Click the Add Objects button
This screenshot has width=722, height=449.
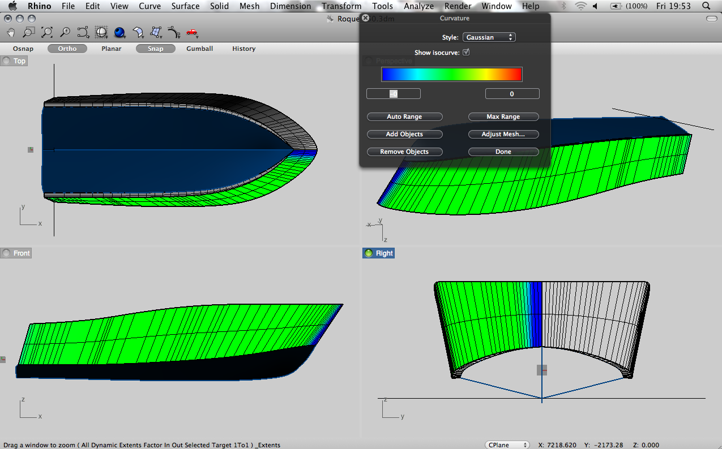[404, 134]
